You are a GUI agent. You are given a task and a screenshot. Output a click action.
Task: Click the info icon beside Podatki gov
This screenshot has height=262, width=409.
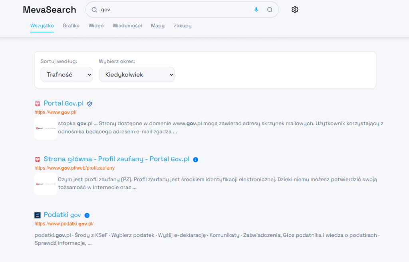click(87, 215)
